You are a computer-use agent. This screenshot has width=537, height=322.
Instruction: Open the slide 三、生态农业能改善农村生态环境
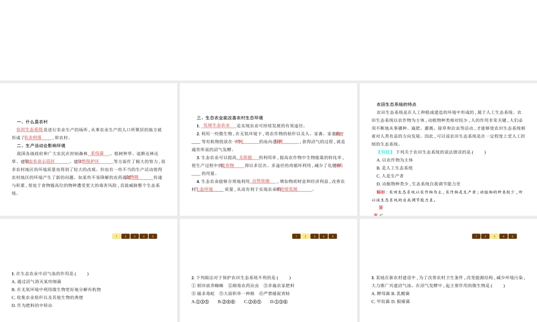(268, 149)
